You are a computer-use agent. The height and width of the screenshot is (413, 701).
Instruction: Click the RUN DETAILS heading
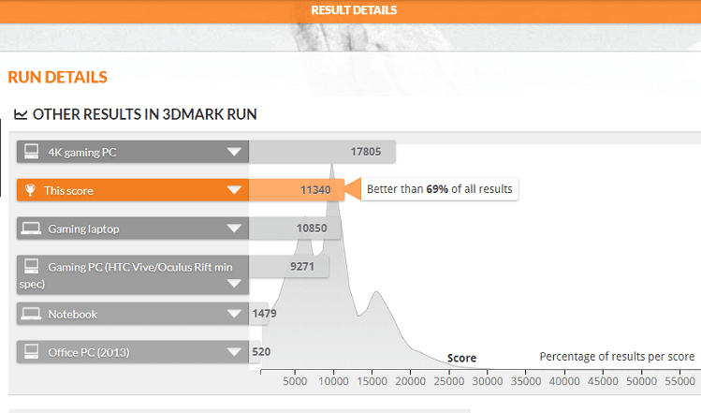[x=58, y=78]
